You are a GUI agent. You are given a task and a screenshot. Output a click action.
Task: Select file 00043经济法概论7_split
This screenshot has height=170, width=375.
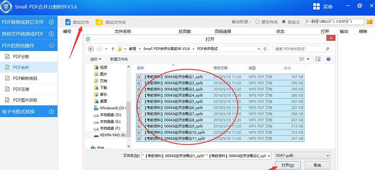220,114
